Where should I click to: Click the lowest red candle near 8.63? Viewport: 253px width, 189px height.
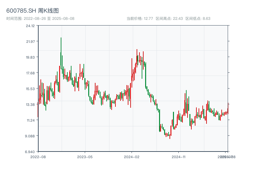tap(170, 137)
